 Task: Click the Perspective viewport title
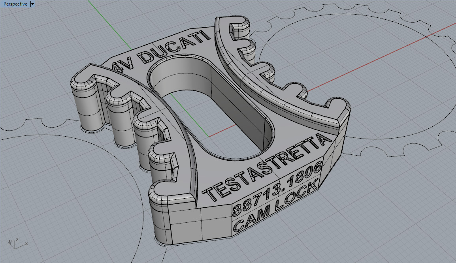[15, 4]
